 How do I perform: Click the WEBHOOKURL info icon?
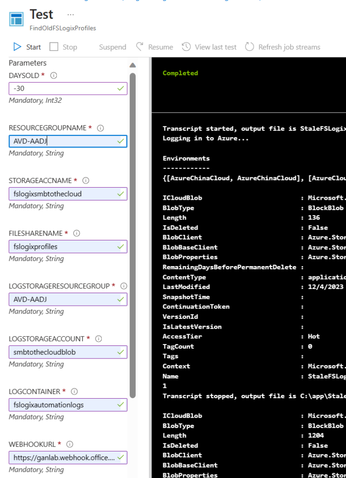point(70,444)
